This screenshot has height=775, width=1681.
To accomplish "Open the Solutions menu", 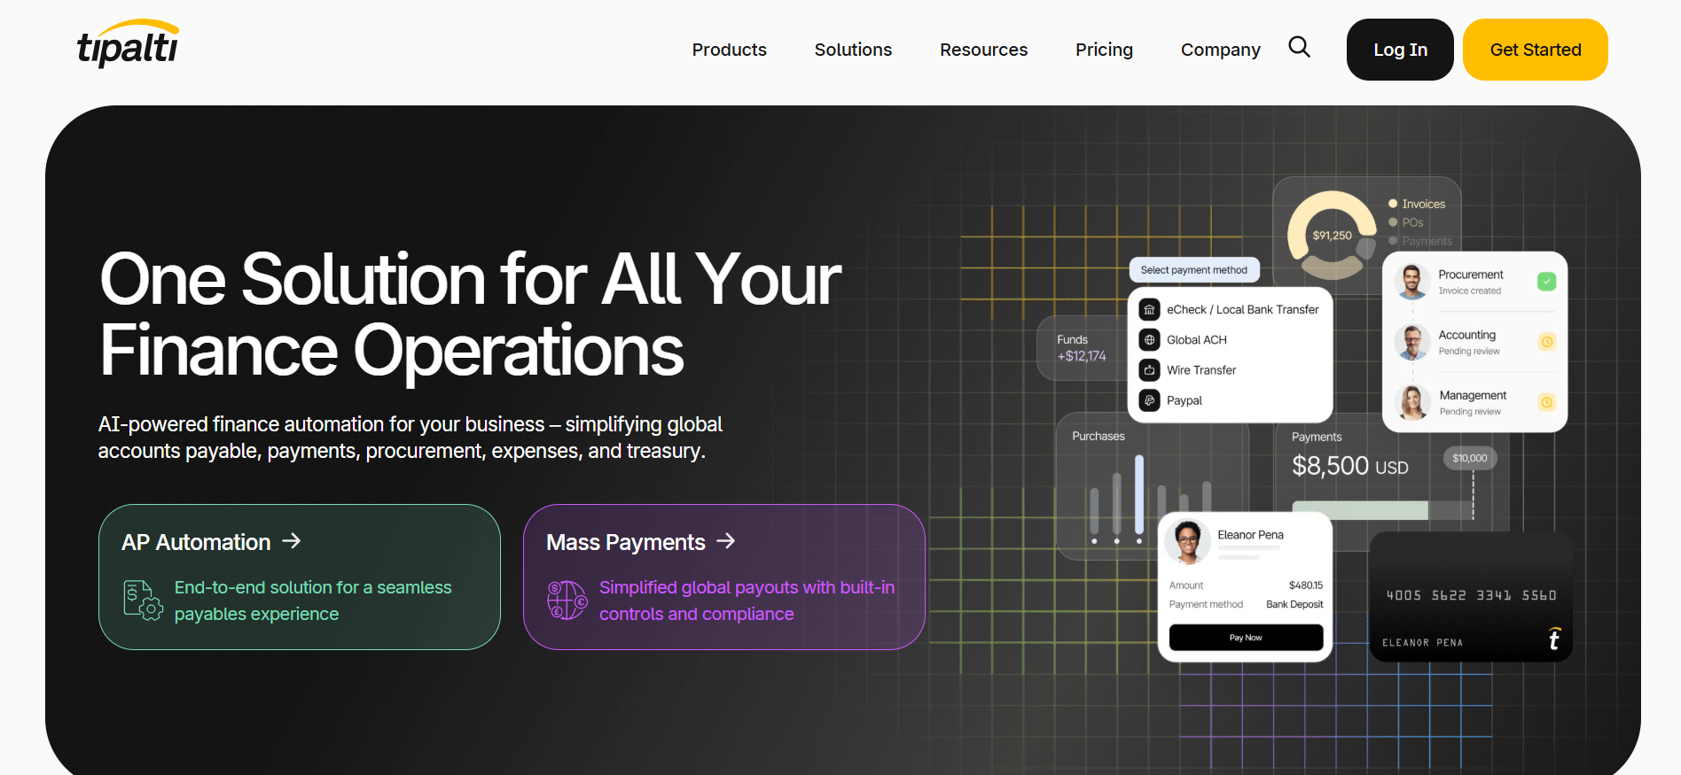I will pos(853,50).
